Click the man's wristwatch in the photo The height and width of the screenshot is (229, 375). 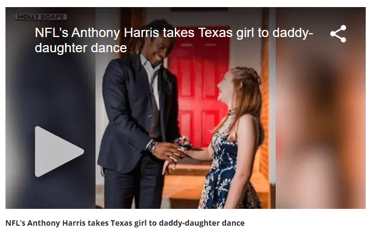click(152, 146)
